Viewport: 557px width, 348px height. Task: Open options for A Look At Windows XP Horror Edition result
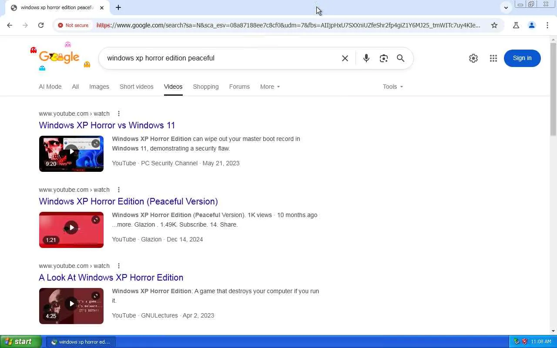tap(119, 266)
